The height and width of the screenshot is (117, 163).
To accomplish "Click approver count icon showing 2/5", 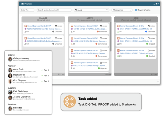I will (72, 44).
